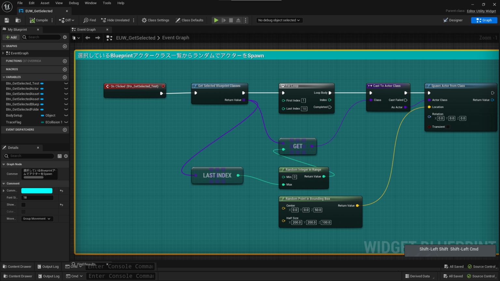Image resolution: width=500 pixels, height=281 pixels.
Task: Enable the Transient checkbox on Spawn Actor node
Action: pyautogui.click(x=448, y=127)
